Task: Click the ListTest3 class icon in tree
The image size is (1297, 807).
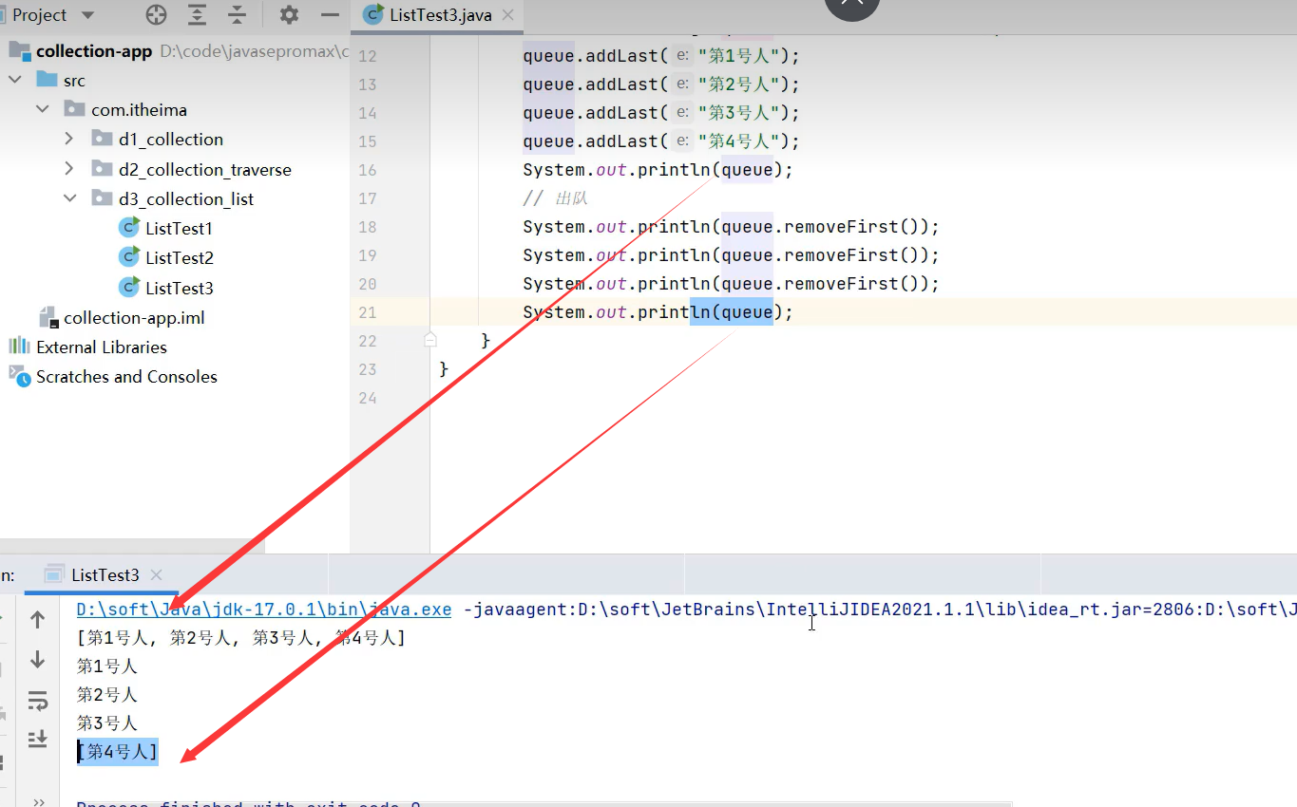Action: coord(129,287)
